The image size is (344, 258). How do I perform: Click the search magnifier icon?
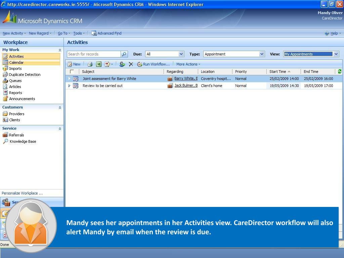pyautogui.click(x=124, y=54)
